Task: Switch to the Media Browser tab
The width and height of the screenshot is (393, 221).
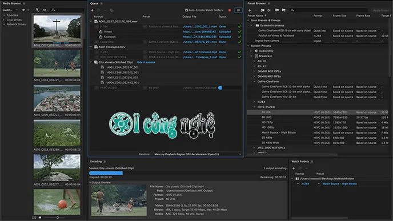Action: [x=12, y=3]
